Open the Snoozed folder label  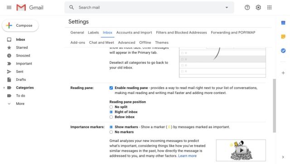pyautogui.click(x=23, y=56)
